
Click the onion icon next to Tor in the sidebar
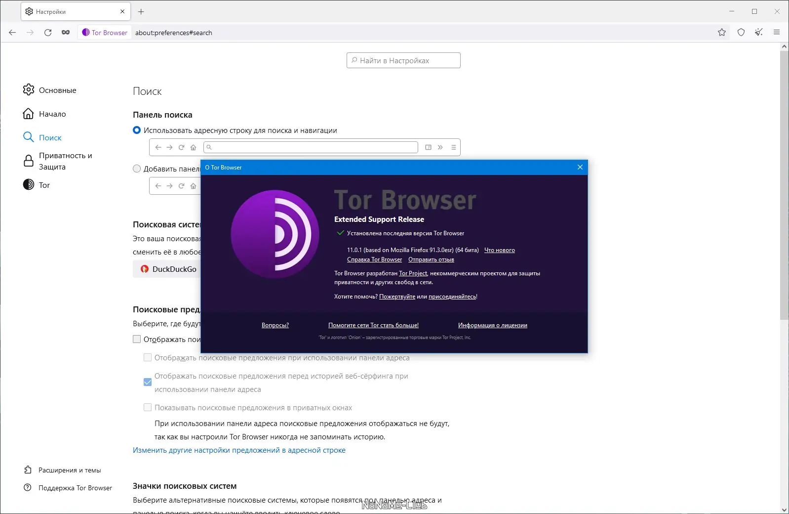(x=29, y=185)
